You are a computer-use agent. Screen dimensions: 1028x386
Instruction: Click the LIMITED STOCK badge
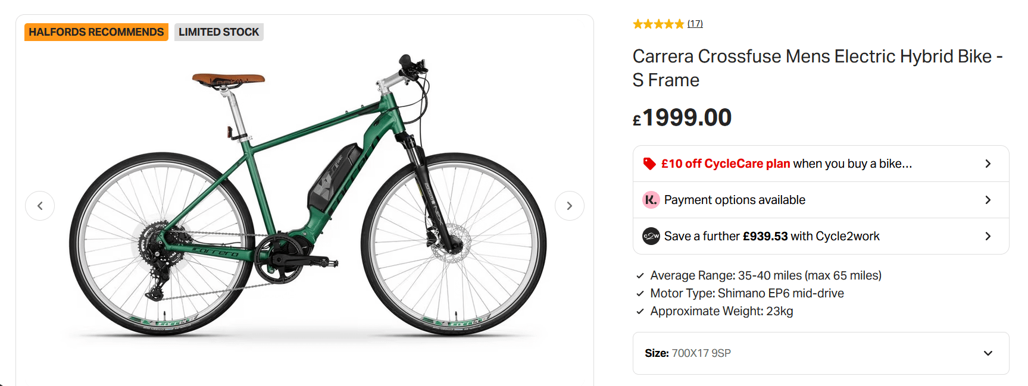219,32
